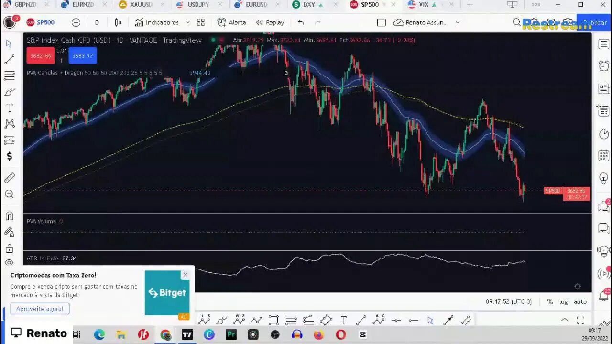Toggle stay in drawing mode pencil-lock
Screen dimensions: 612x344
tap(9, 232)
